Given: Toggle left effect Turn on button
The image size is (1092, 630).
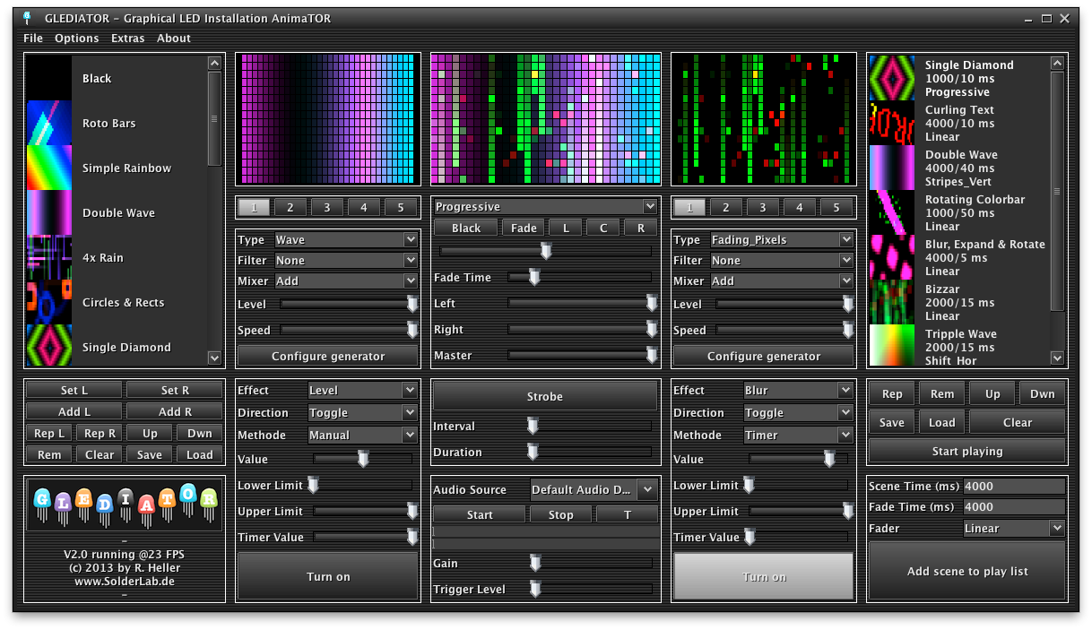Looking at the screenshot, I should pyautogui.click(x=328, y=576).
